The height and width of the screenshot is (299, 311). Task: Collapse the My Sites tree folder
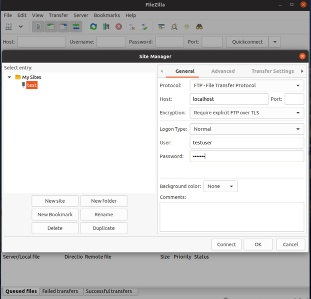9,77
